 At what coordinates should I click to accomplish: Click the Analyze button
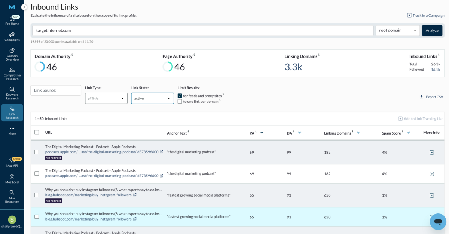click(432, 30)
